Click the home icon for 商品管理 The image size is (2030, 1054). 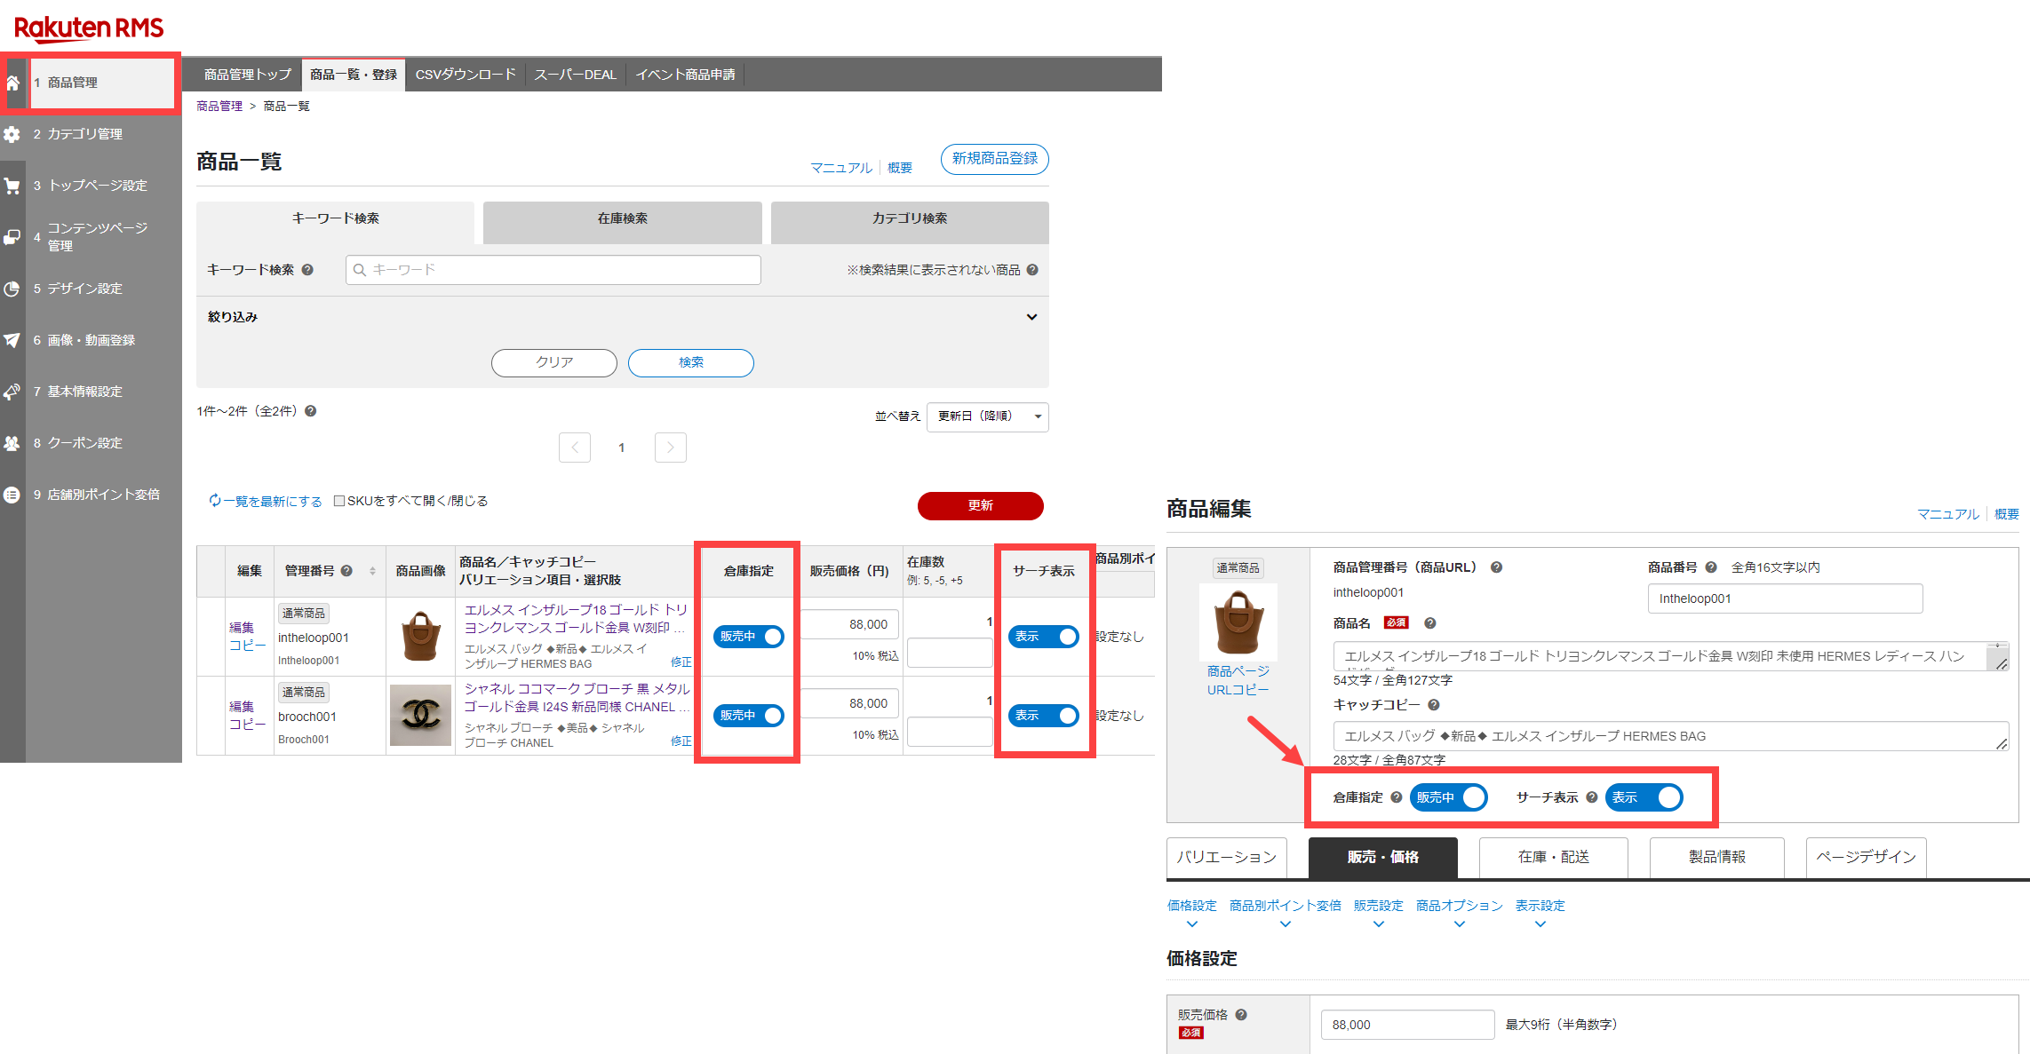point(12,83)
